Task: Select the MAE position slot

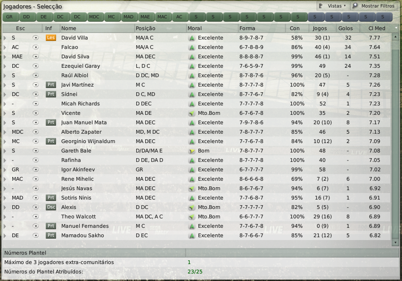Action: point(146,17)
